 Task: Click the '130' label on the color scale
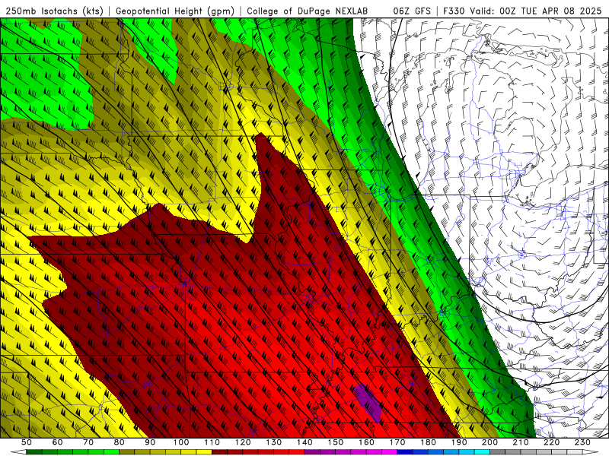point(274,442)
